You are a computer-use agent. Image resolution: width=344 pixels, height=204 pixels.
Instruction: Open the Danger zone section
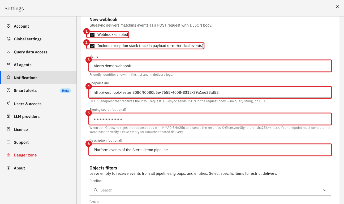click(x=38, y=155)
